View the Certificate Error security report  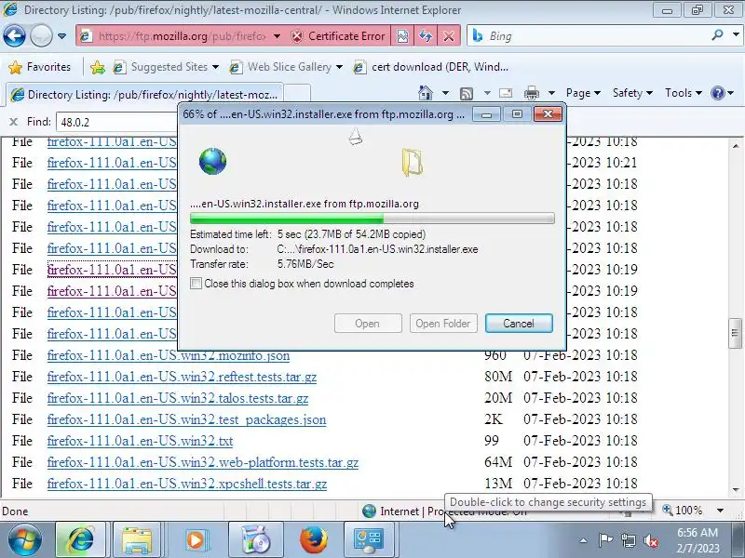pos(338,36)
